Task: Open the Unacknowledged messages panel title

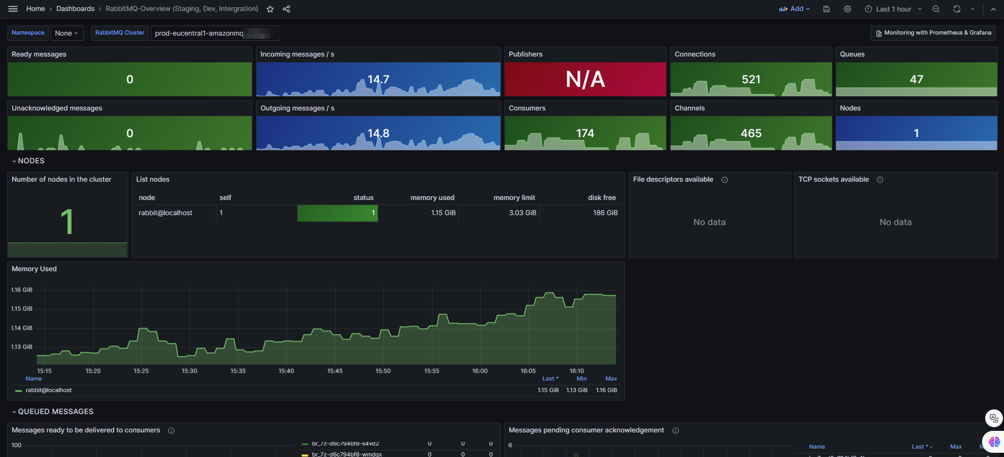Action: click(x=57, y=108)
